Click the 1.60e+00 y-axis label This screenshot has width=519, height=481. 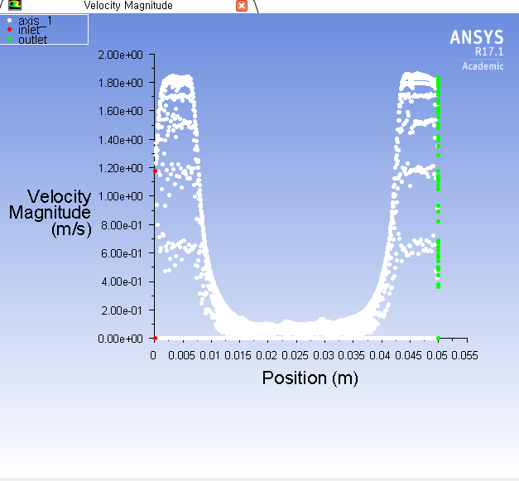click(x=121, y=111)
